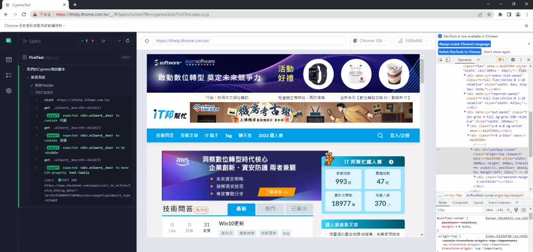Click the search magnifier on iThelp site
This screenshot has height=252, width=533.
tap(380, 135)
